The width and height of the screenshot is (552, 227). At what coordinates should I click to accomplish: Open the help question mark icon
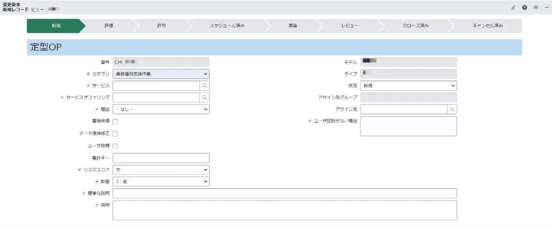(524, 7)
